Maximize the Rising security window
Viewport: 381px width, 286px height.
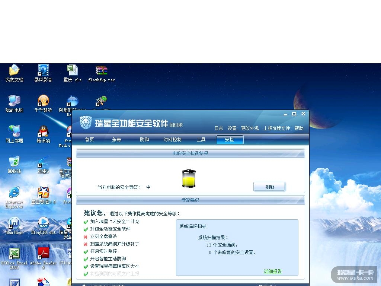coord(294,114)
